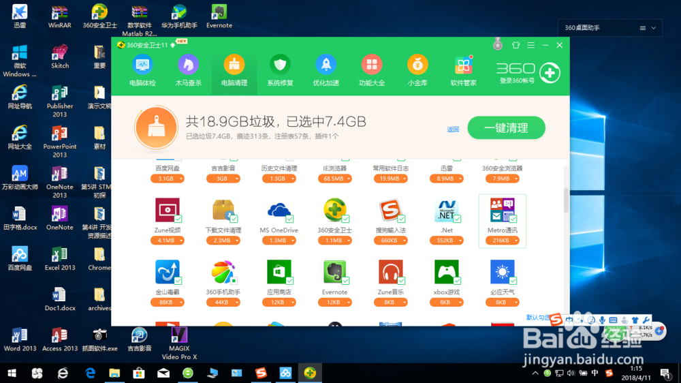Open the skin (shirt) icon in title bar
Screen dimensions: 681x383
(x=516, y=45)
